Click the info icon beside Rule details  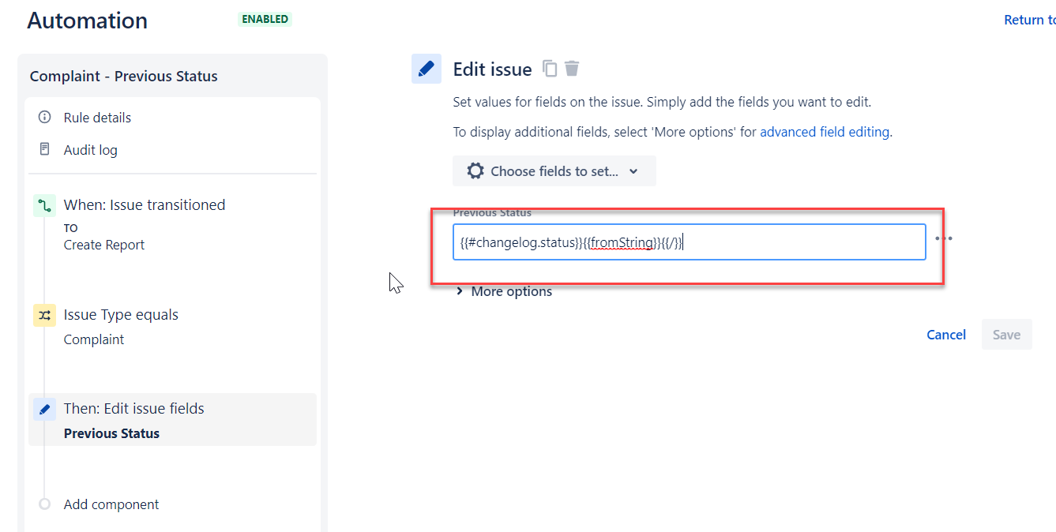point(44,117)
